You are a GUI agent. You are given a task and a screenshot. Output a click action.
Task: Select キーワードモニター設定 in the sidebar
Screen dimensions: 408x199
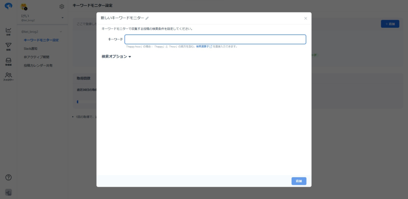[41, 40]
